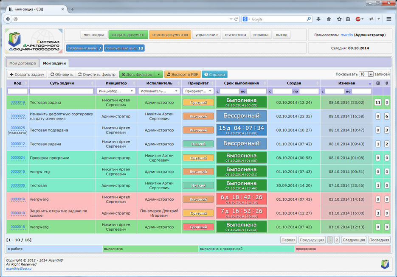Click 'Созданные мной: 7' badge
The width and height of the screenshot is (397, 277).
click(84, 48)
